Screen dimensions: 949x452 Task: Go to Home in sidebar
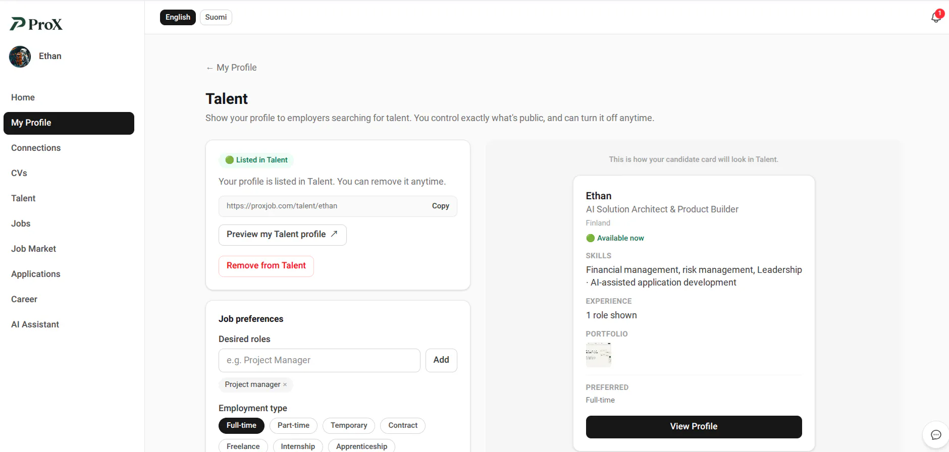[69, 97]
